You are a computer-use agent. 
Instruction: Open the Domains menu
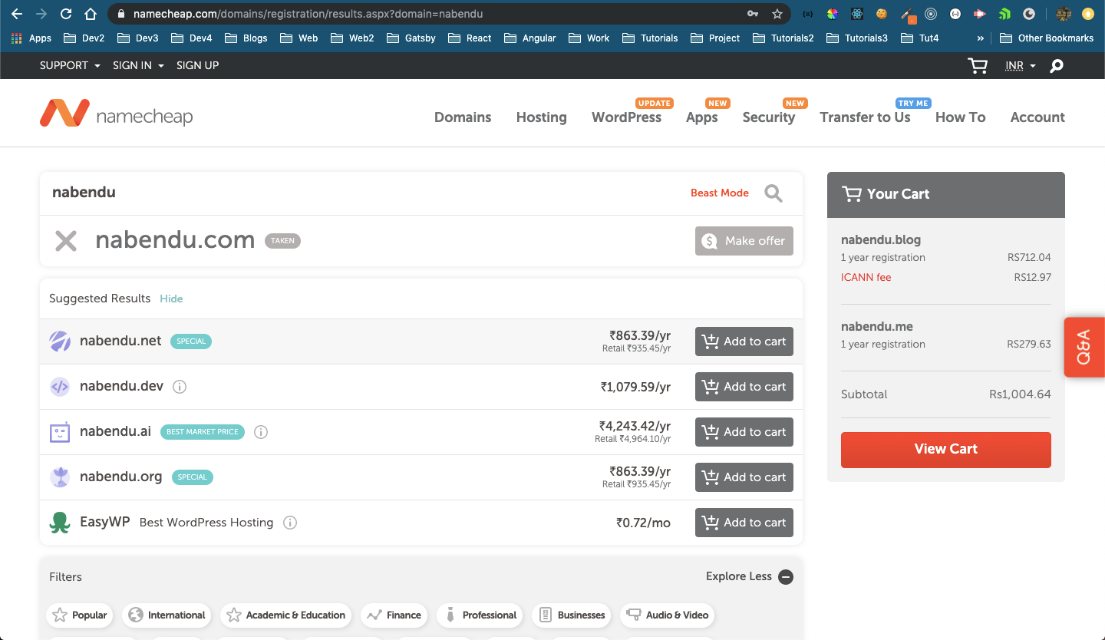tap(463, 117)
